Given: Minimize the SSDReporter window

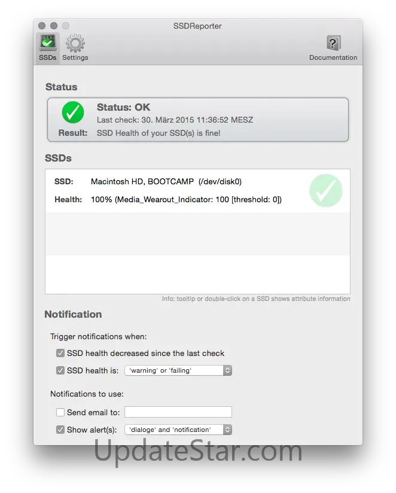Looking at the screenshot, I should point(54,26).
